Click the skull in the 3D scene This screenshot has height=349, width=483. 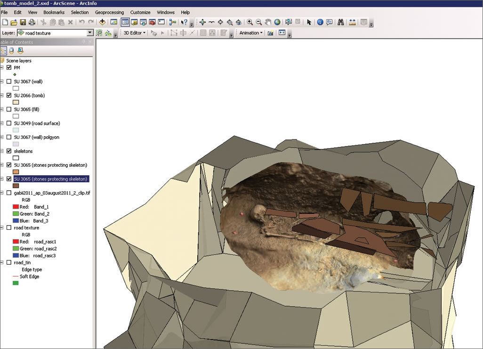(258, 212)
